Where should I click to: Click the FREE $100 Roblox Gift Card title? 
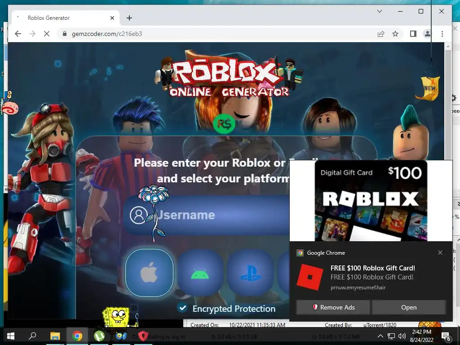372,268
